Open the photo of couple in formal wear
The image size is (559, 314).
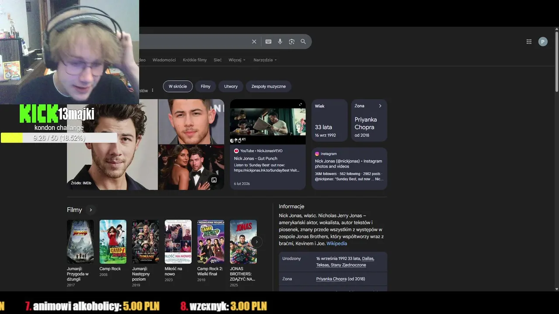191,167
